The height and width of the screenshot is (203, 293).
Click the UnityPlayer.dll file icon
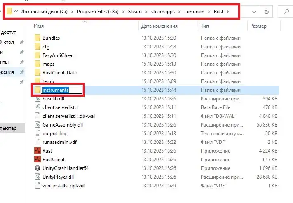(38, 177)
